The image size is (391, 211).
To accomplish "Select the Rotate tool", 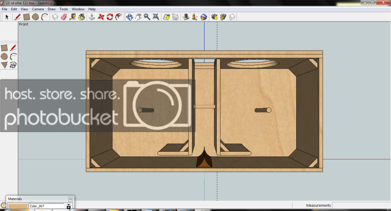I will coord(110,17).
